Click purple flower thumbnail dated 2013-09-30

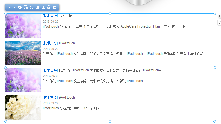[23, 80]
